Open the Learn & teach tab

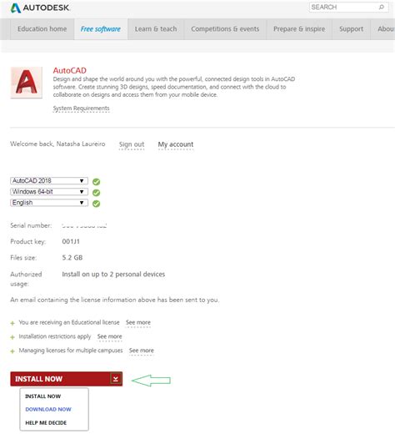(156, 29)
